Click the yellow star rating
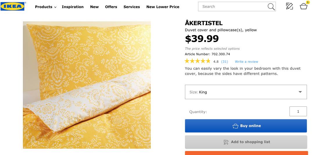The image size is (320, 155). pos(197,61)
